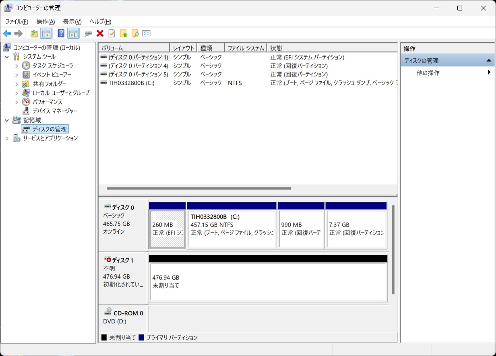Open the File menu
The height and width of the screenshot is (356, 496).
(x=17, y=22)
